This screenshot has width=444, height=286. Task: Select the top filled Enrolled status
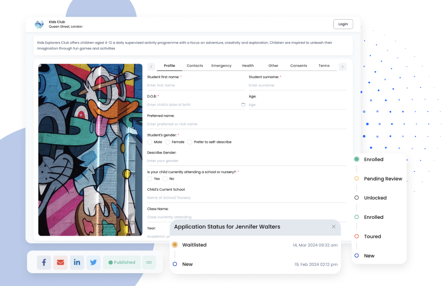click(369, 159)
